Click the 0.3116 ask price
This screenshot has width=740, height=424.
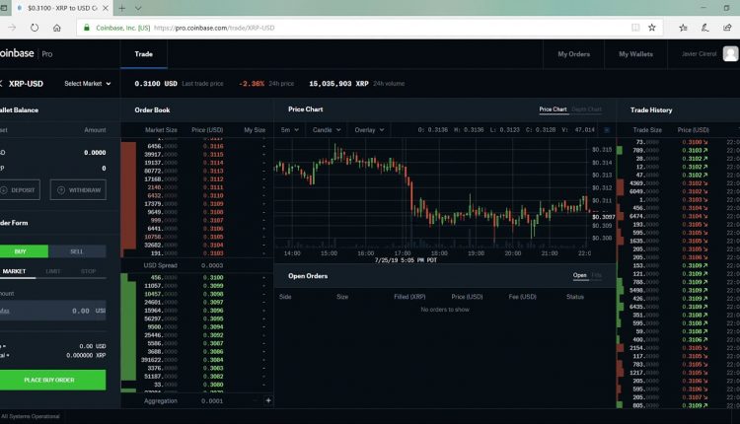[213, 146]
